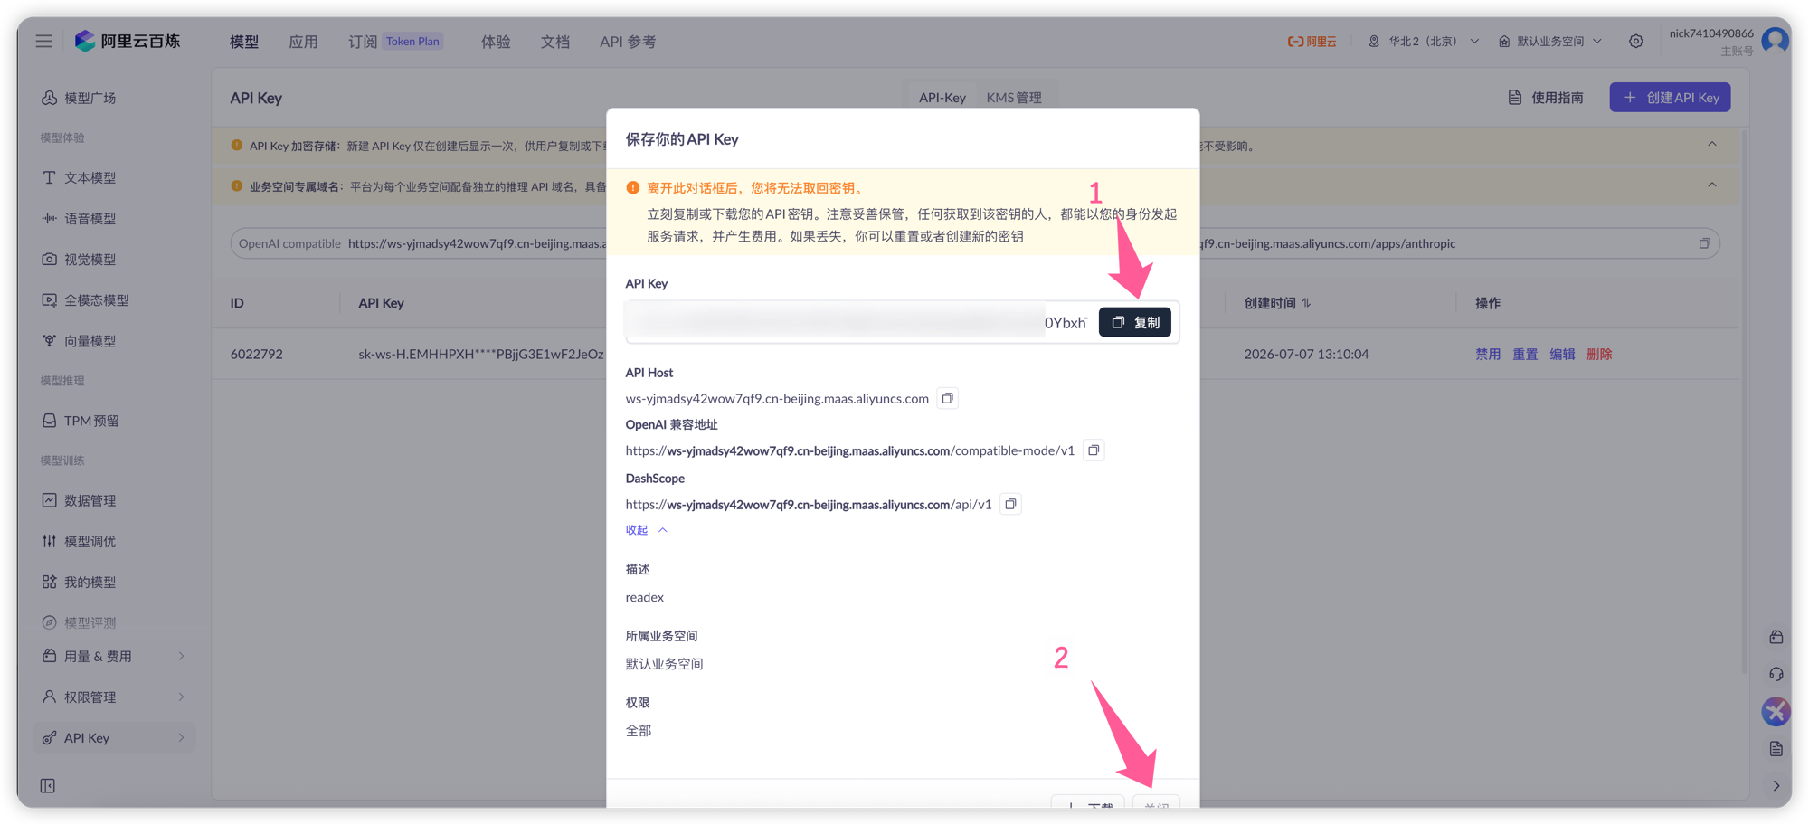This screenshot has width=1809, height=825.
Task: Select the API-Key tab
Action: pyautogui.click(x=942, y=98)
